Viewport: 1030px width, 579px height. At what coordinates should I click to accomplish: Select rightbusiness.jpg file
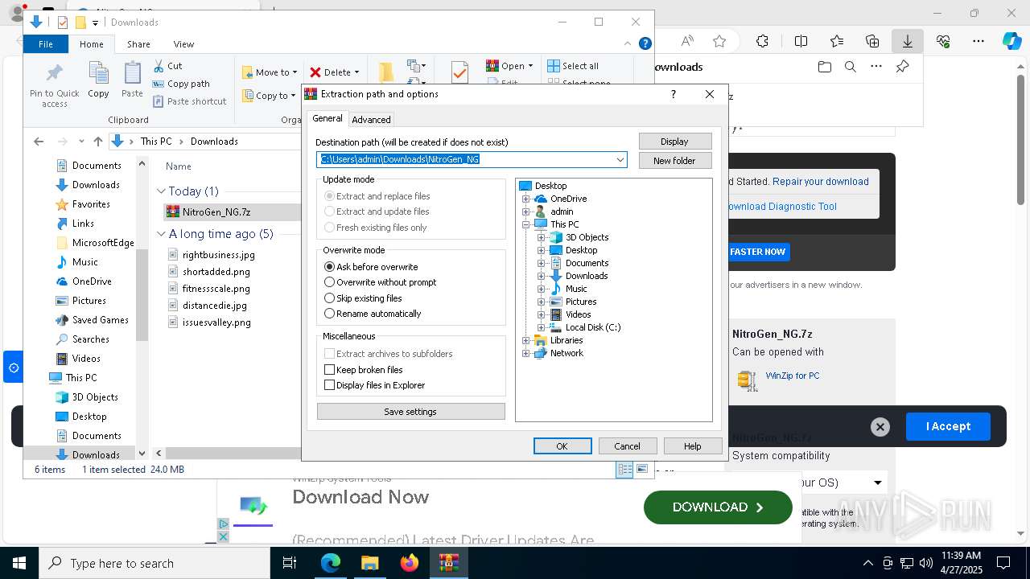point(218,254)
